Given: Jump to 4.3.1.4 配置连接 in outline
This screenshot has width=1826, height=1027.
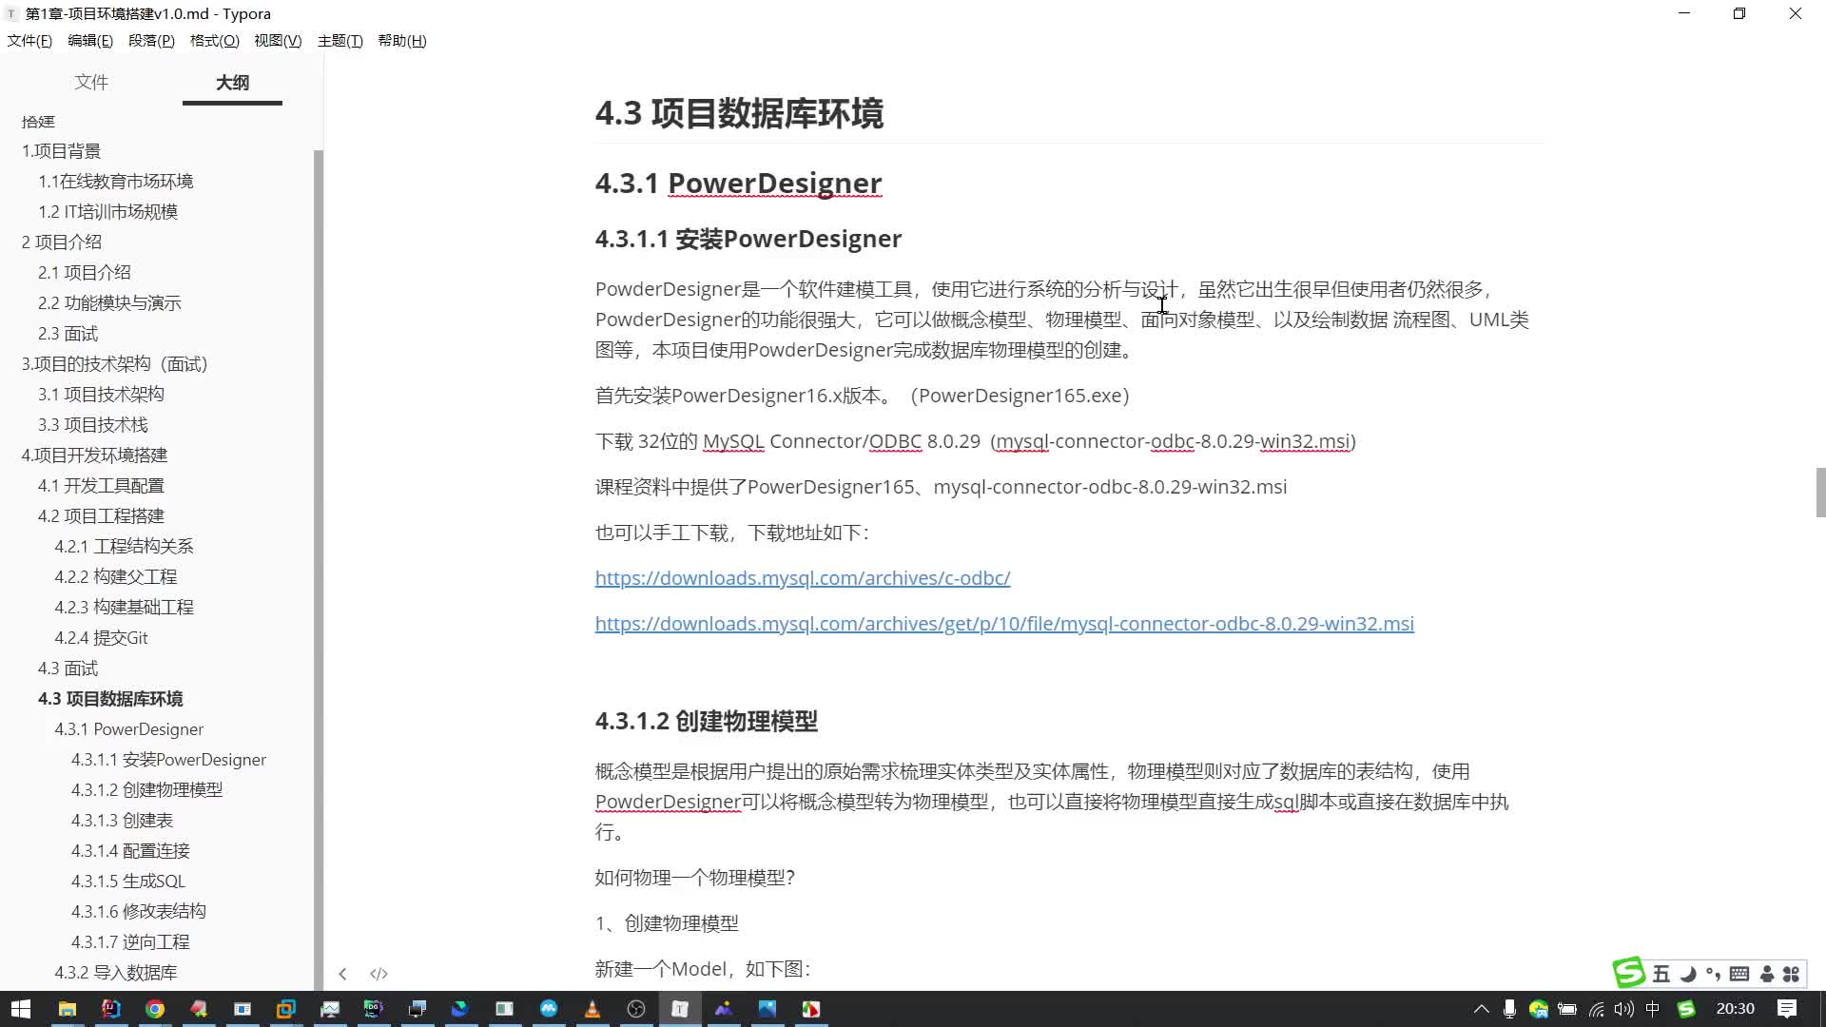Looking at the screenshot, I should click(x=130, y=851).
